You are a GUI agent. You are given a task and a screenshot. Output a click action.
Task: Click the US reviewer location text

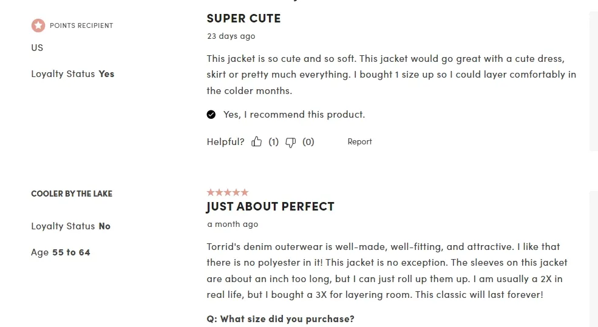pos(37,48)
